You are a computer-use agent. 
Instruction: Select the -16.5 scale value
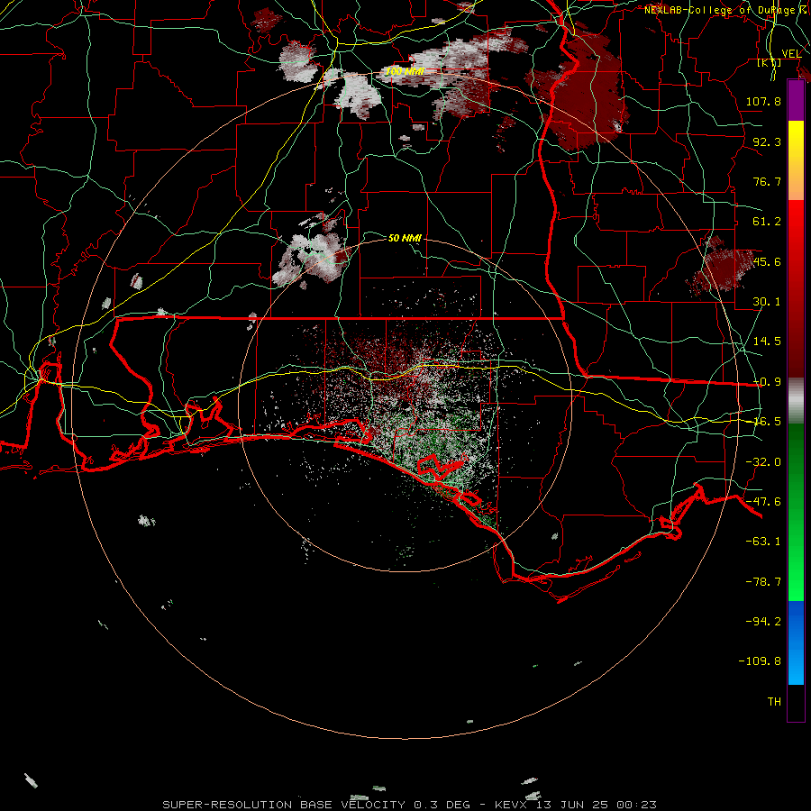[x=767, y=422]
